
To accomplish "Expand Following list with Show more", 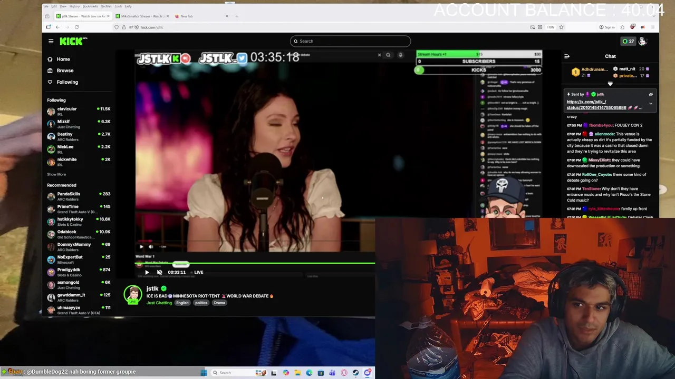I will click(56, 174).
